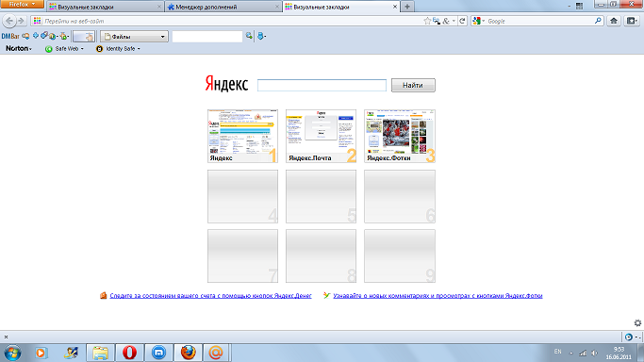
Task: Click the ampersand icon in address bar
Action: click(x=446, y=21)
